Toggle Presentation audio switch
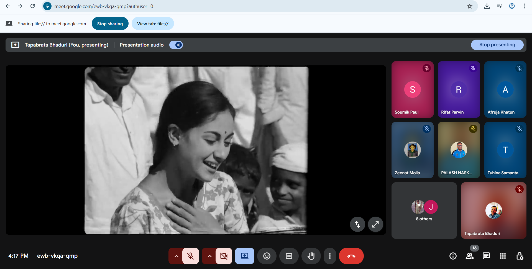The height and width of the screenshot is (269, 532). click(176, 45)
